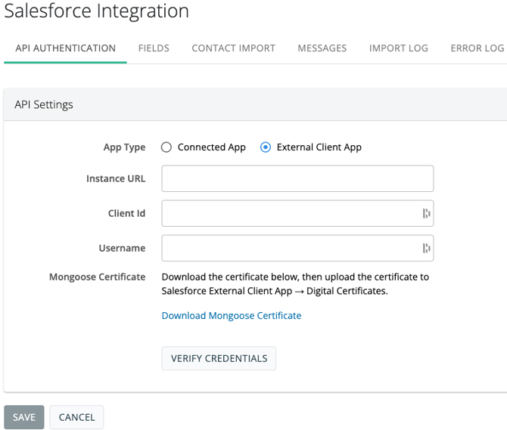Image resolution: width=507 pixels, height=430 pixels.
Task: Select the Connected App radio button
Action: [x=166, y=147]
